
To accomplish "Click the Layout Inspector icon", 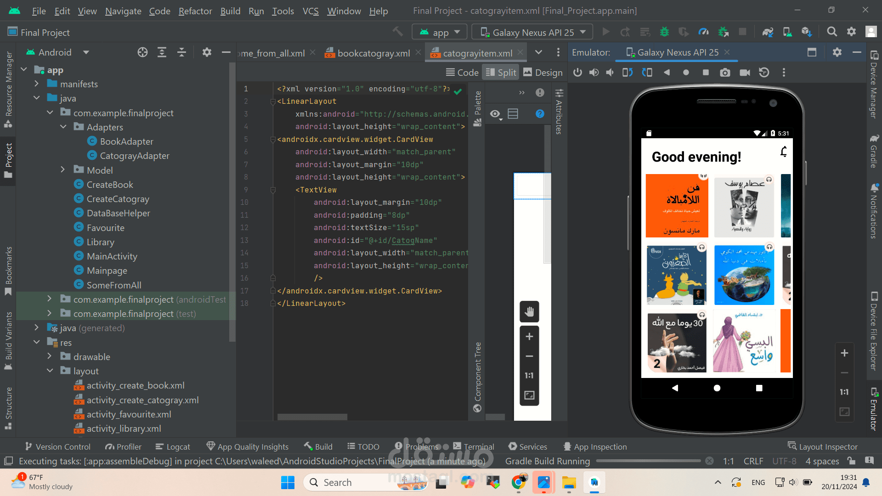I will tap(792, 447).
